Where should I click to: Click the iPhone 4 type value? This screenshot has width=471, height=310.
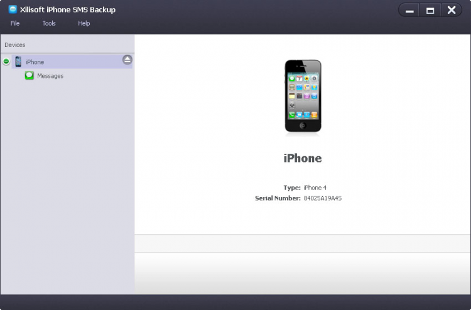click(315, 188)
